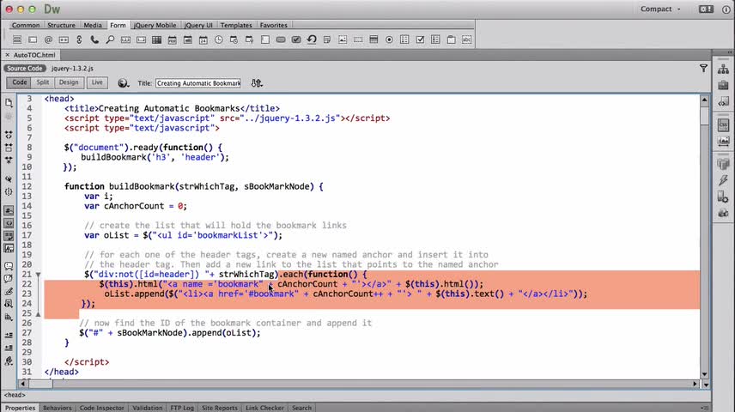Open the filter funnel icon
The height and width of the screenshot is (412, 735).
click(x=703, y=69)
